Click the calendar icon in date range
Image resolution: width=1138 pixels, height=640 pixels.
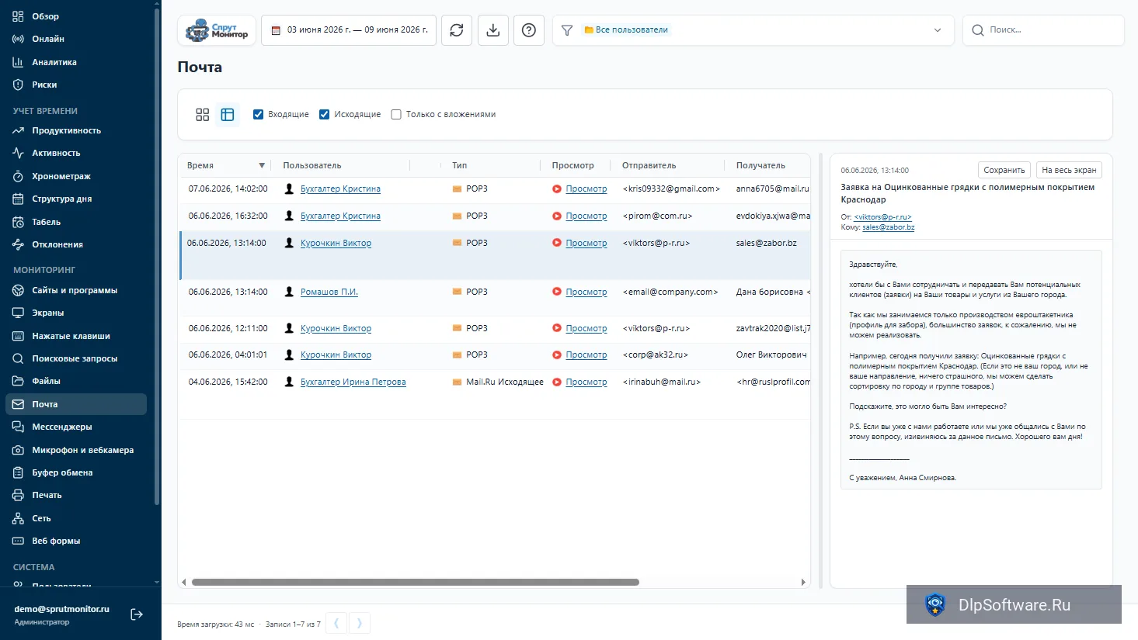[x=276, y=30]
